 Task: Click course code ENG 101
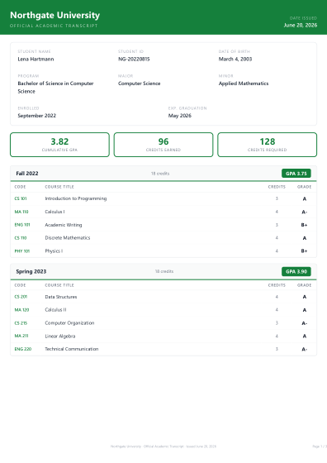click(x=22, y=225)
